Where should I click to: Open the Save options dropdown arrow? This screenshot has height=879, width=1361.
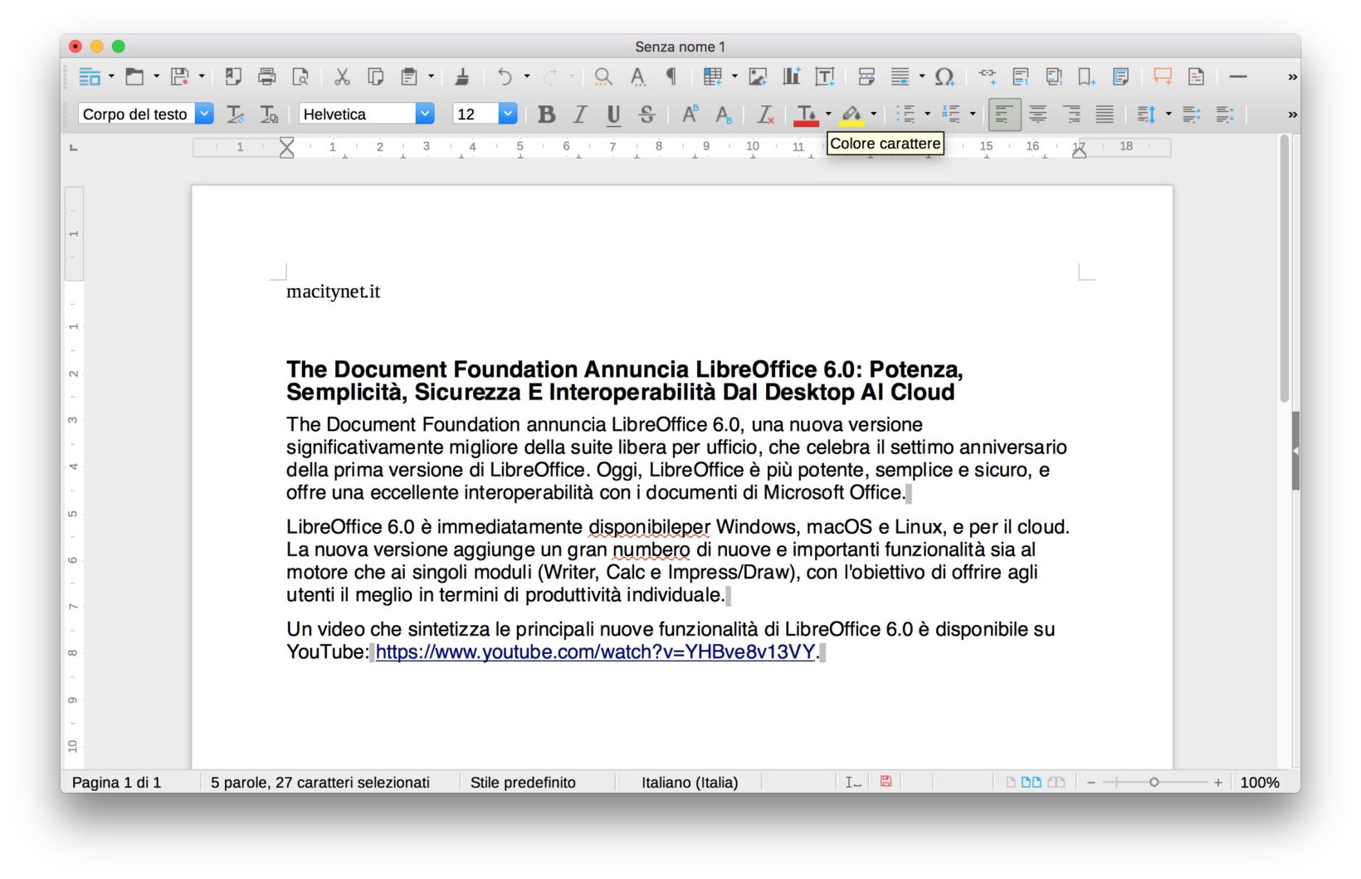202,77
